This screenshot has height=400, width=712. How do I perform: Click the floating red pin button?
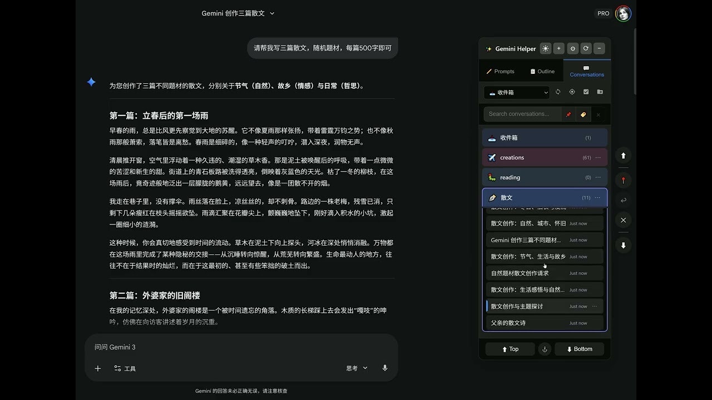(x=623, y=181)
